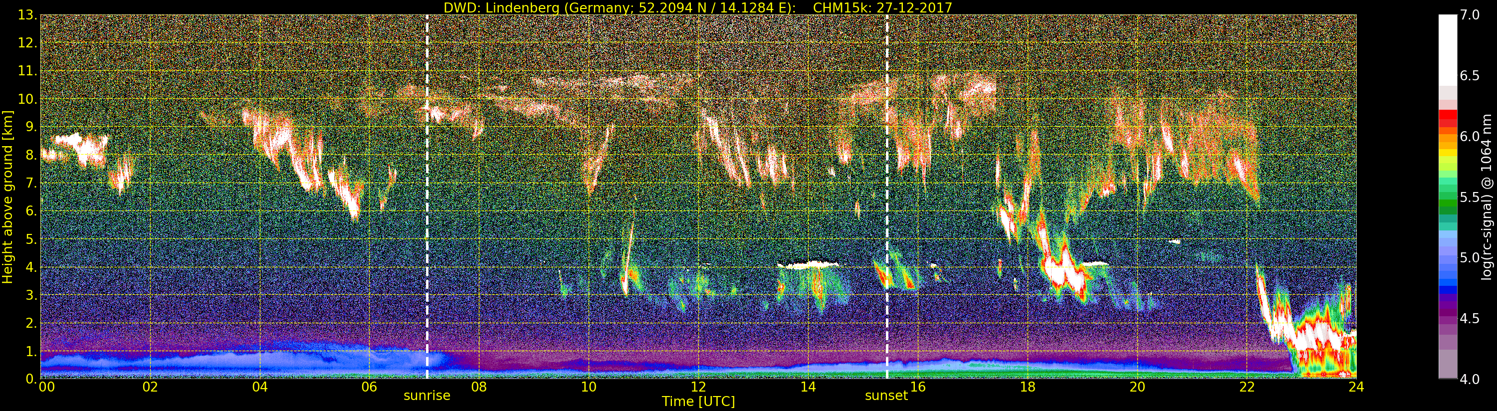Click the x-axis tick label '04'
1497x411 pixels.
point(260,387)
